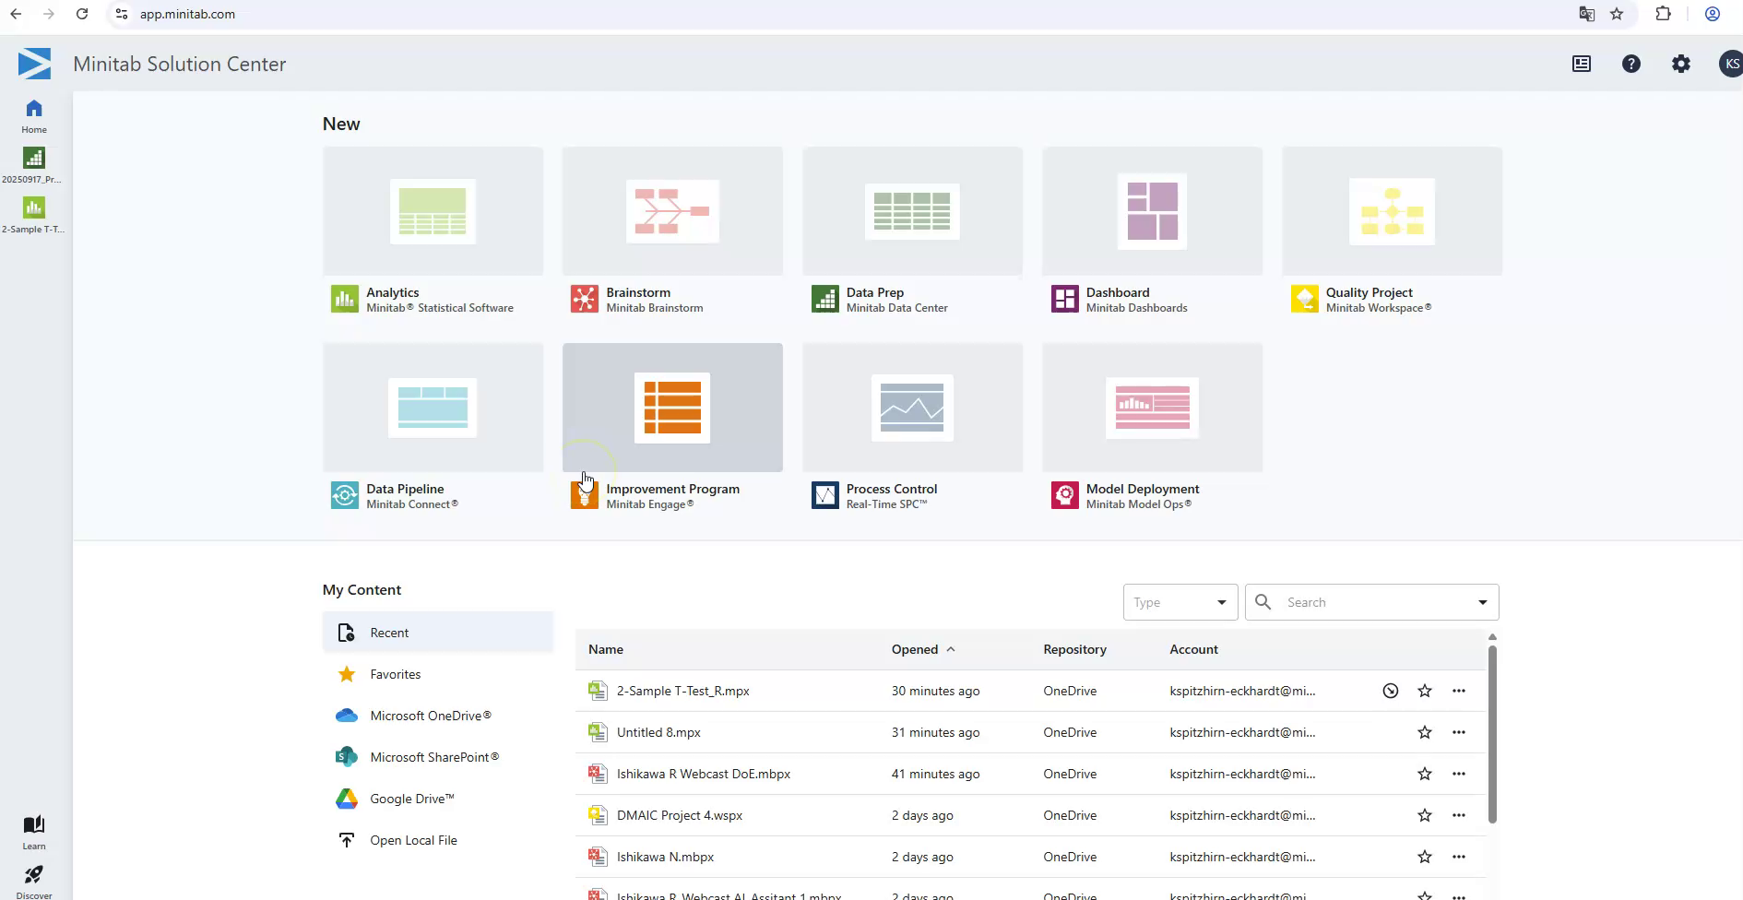The image size is (1743, 900).
Task: Open a local file
Action: point(413,839)
